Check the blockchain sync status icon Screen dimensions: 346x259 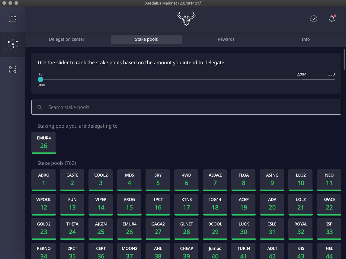[x=314, y=19]
